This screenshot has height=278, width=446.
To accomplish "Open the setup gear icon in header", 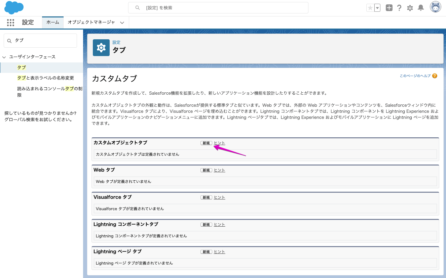I will pyautogui.click(x=410, y=8).
